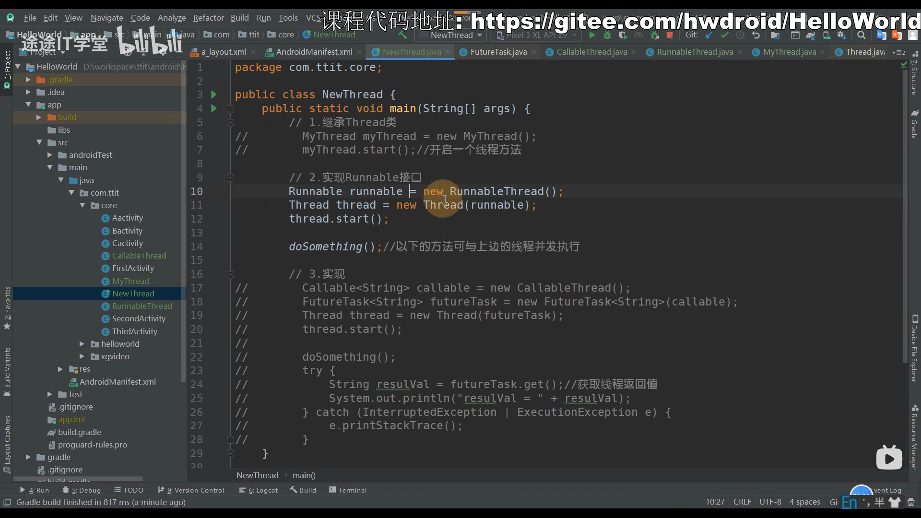The height and width of the screenshot is (518, 921).
Task: Click Git commit green checkmark
Action: 724,35
